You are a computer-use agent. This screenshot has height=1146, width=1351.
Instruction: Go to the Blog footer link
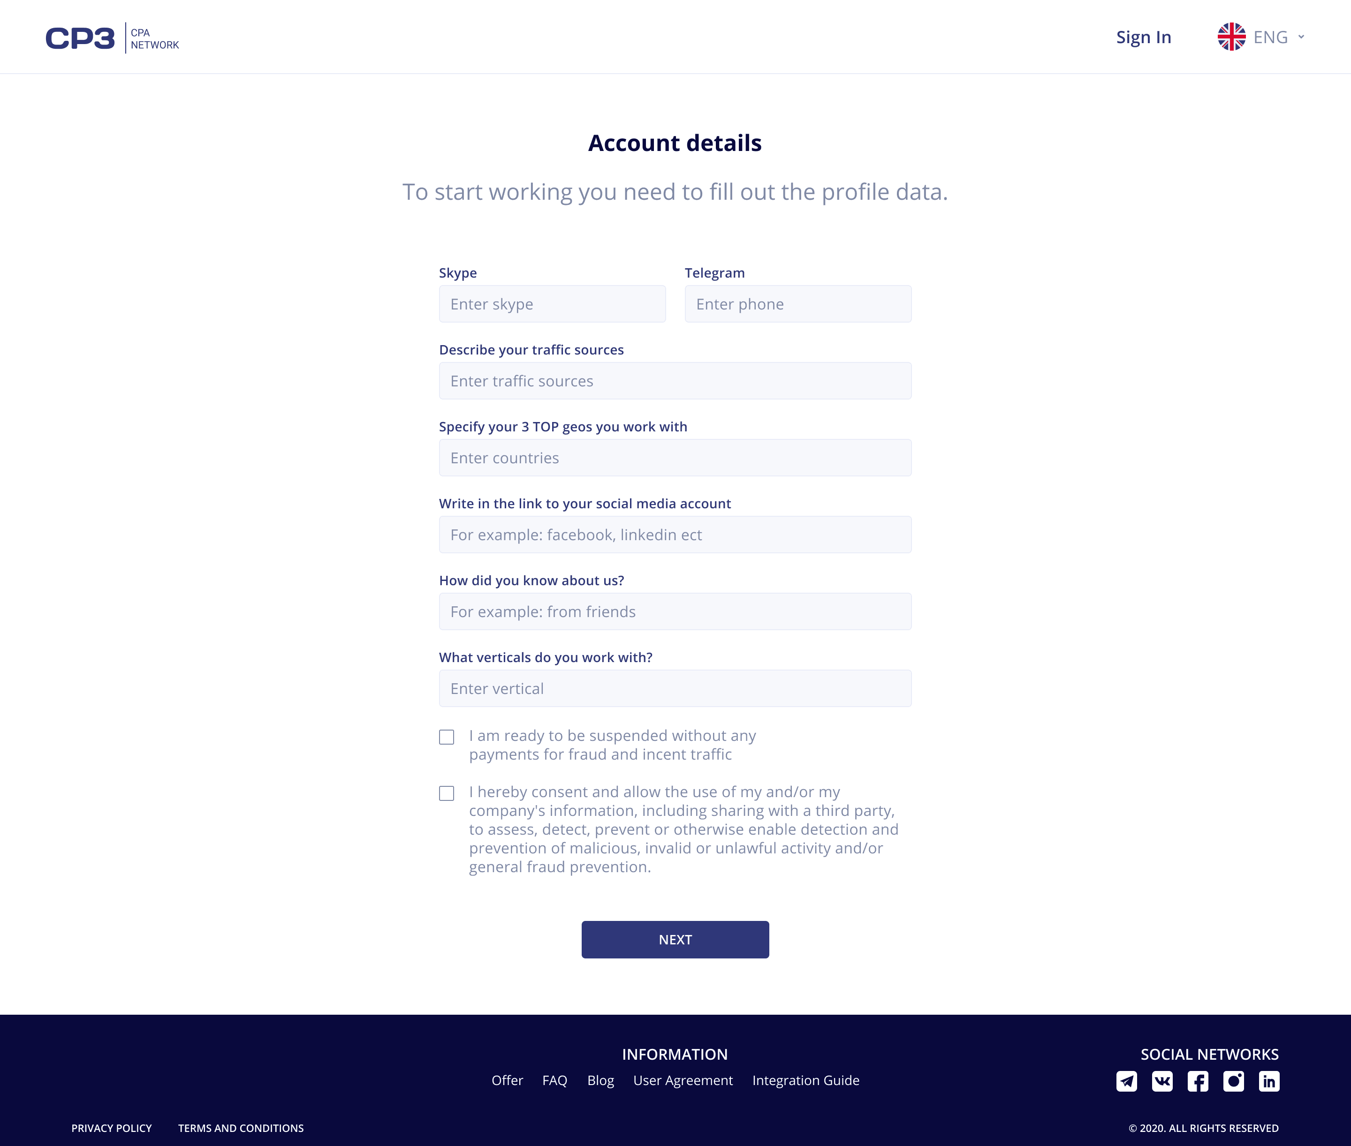pos(600,1080)
